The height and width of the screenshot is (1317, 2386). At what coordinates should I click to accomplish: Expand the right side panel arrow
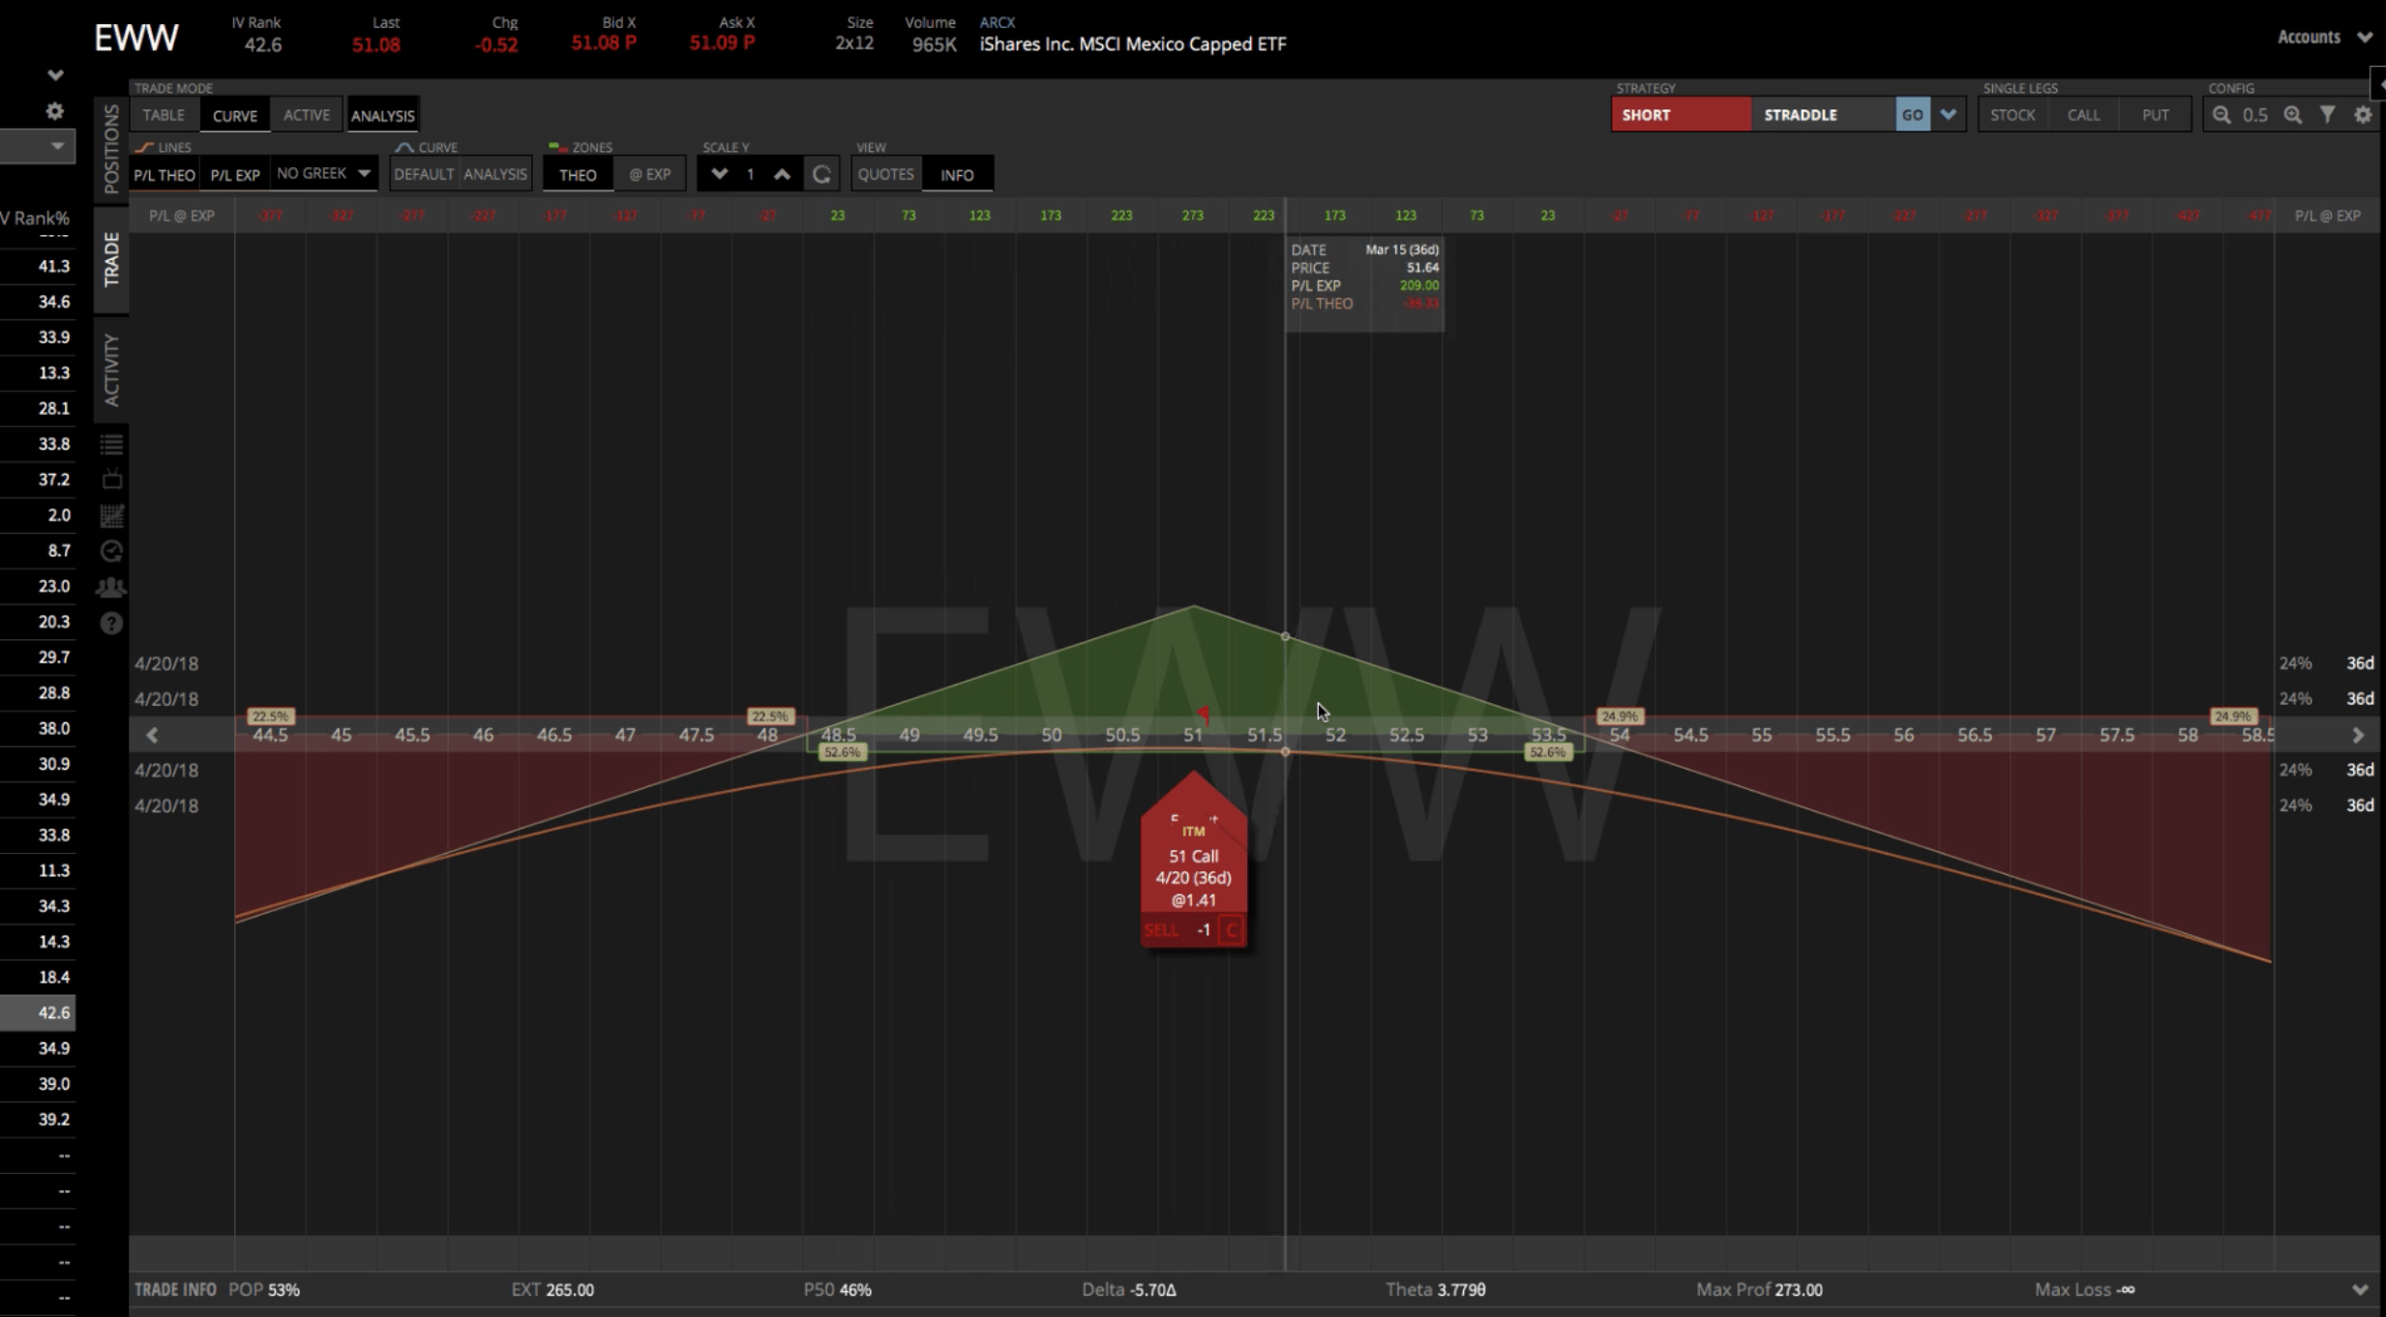(x=2379, y=84)
